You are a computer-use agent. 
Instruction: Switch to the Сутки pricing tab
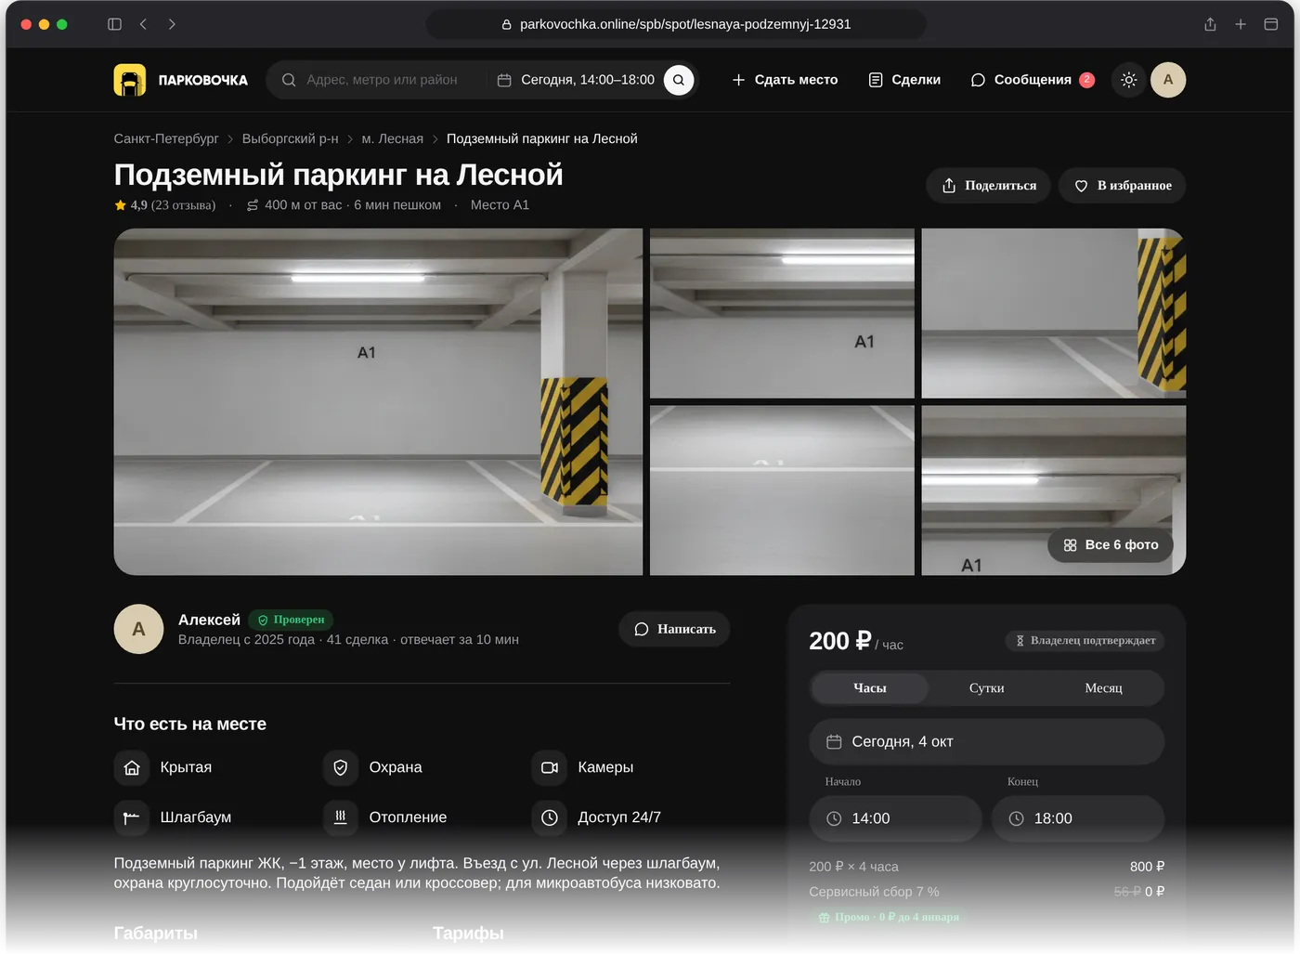point(987,688)
